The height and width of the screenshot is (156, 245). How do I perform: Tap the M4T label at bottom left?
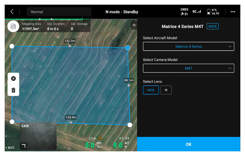11,148
